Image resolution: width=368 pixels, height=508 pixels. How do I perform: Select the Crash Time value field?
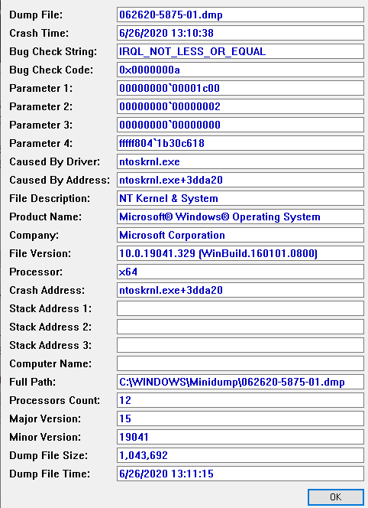(240, 33)
